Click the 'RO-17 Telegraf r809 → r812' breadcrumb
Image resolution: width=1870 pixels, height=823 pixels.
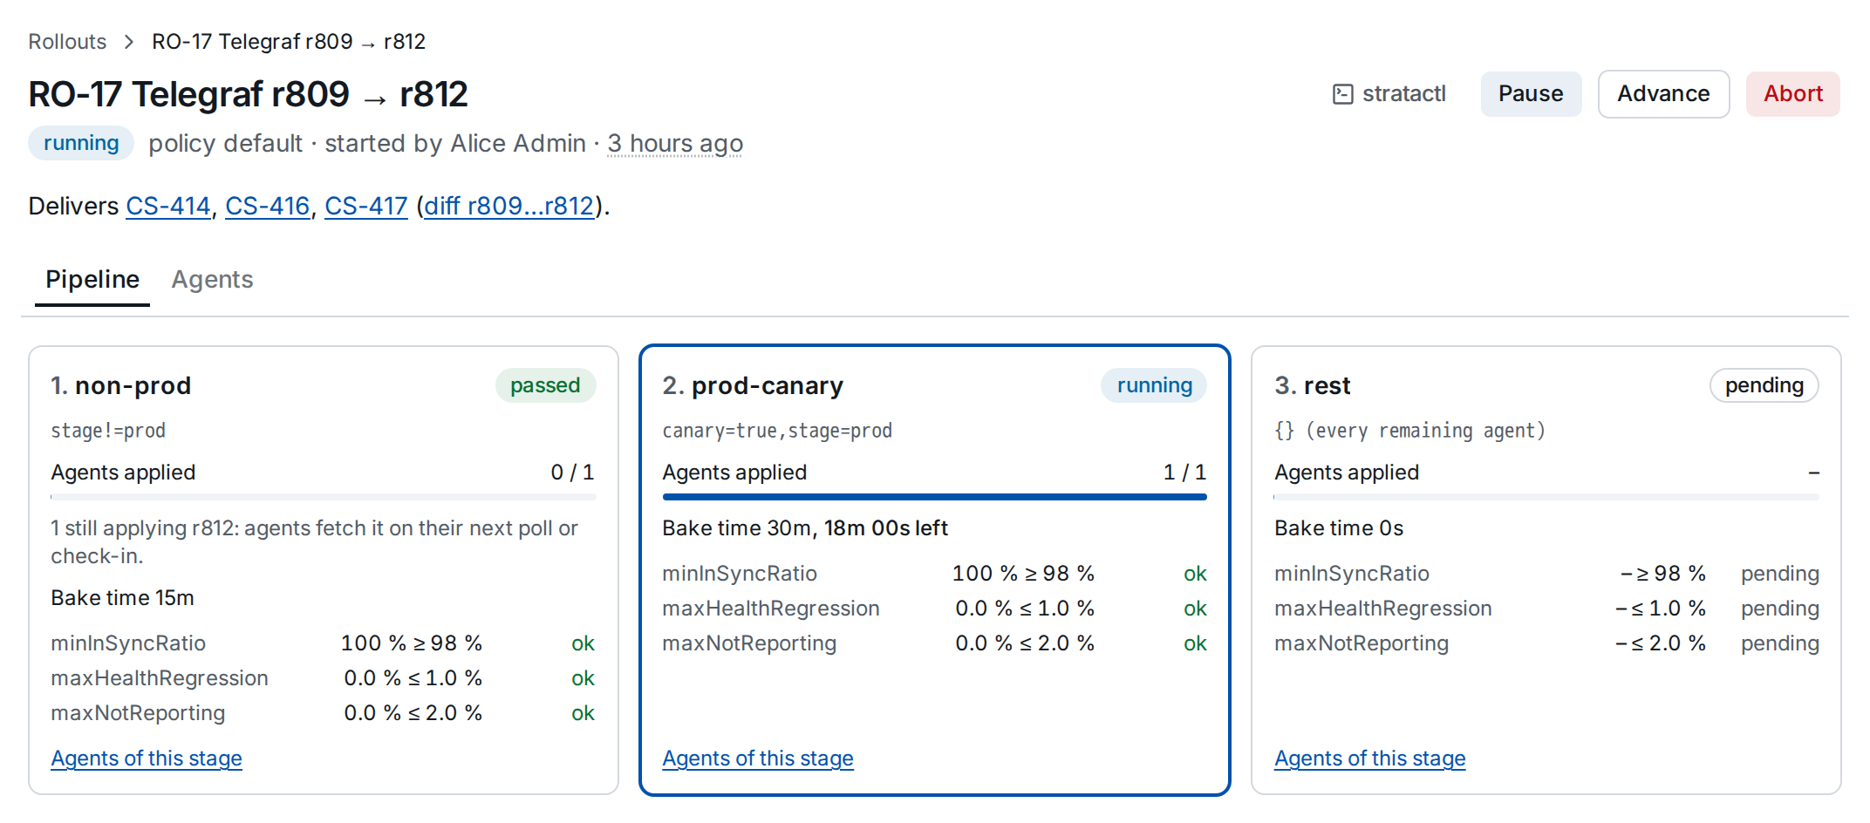289,42
